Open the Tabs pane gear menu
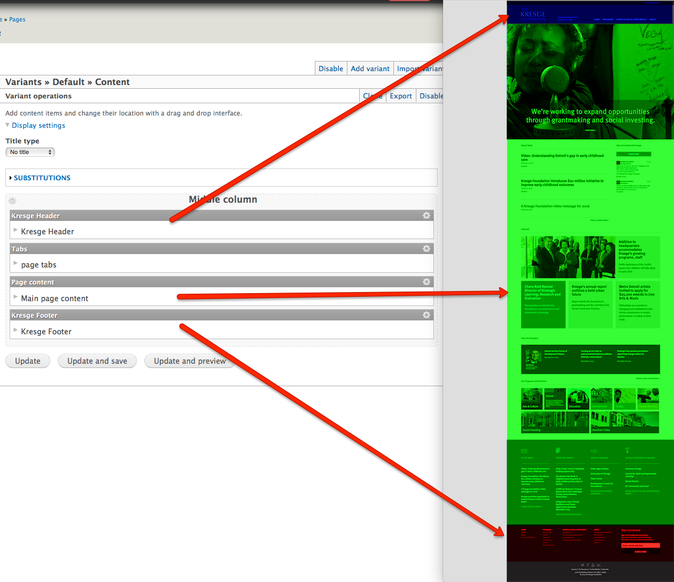The image size is (674, 582). 426,249
